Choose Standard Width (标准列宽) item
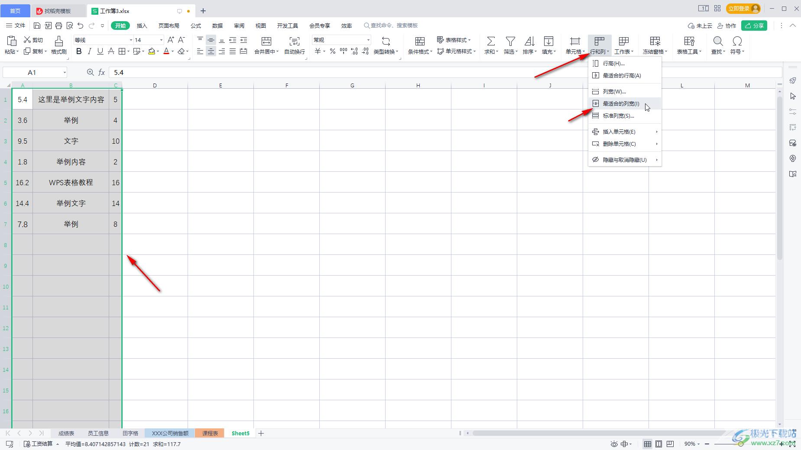The image size is (801, 450). (625, 116)
